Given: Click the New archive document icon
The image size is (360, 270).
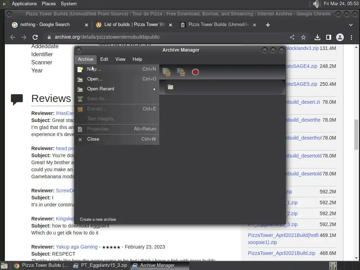Looking at the screenshot, I should [80, 69].
